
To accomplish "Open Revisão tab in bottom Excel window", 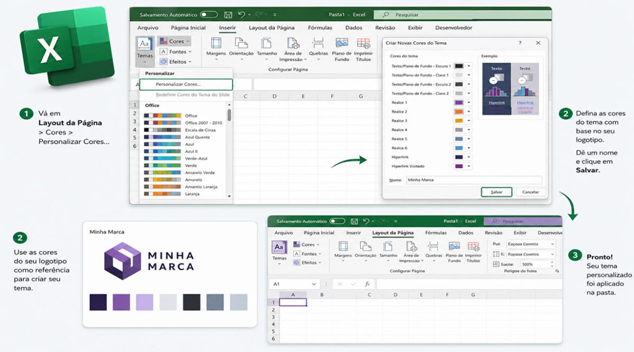I will point(493,233).
